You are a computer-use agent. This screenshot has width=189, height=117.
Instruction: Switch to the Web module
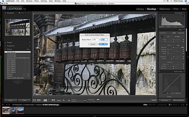184,9
